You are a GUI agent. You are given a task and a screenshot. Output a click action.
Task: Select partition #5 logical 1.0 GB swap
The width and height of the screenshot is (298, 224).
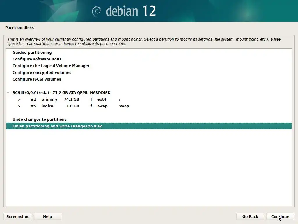click(149, 106)
